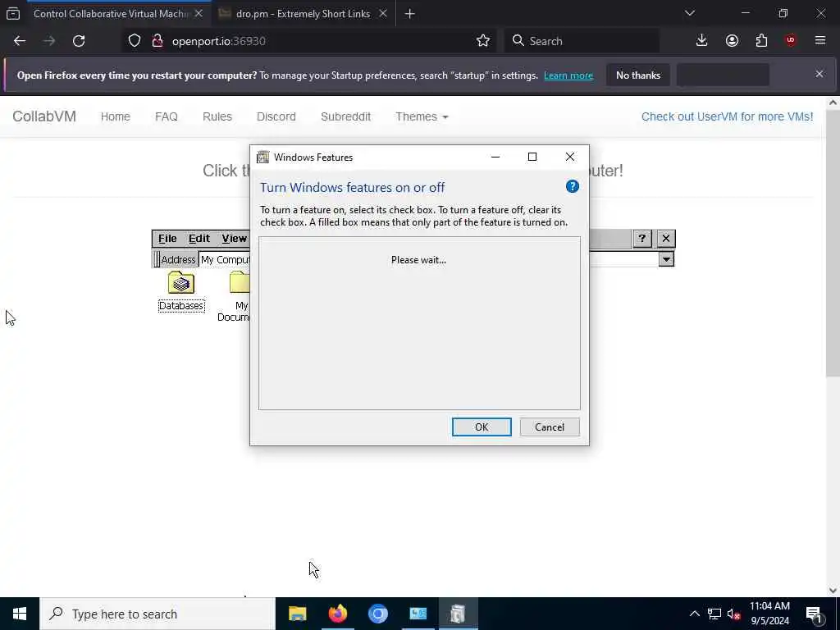This screenshot has height=630, width=840.
Task: Click the Windows Features title bar icon
Action: 262,157
